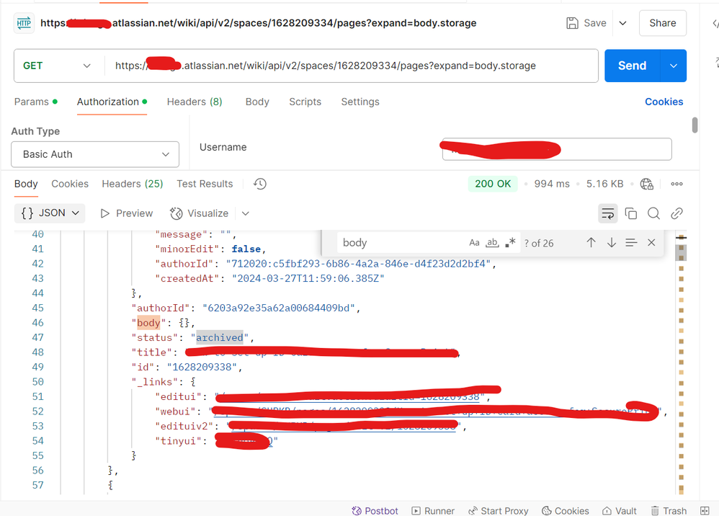Viewport: 719px width, 516px height.
Task: Open the JSON format dropdown
Action: click(50, 213)
